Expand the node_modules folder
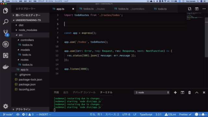Viewport: 208px width, 117px height. 30,30
